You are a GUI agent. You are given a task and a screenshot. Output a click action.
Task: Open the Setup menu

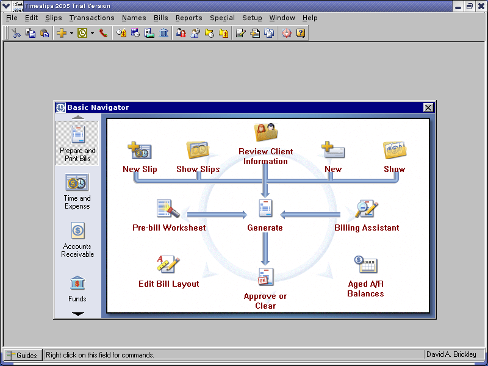252,18
